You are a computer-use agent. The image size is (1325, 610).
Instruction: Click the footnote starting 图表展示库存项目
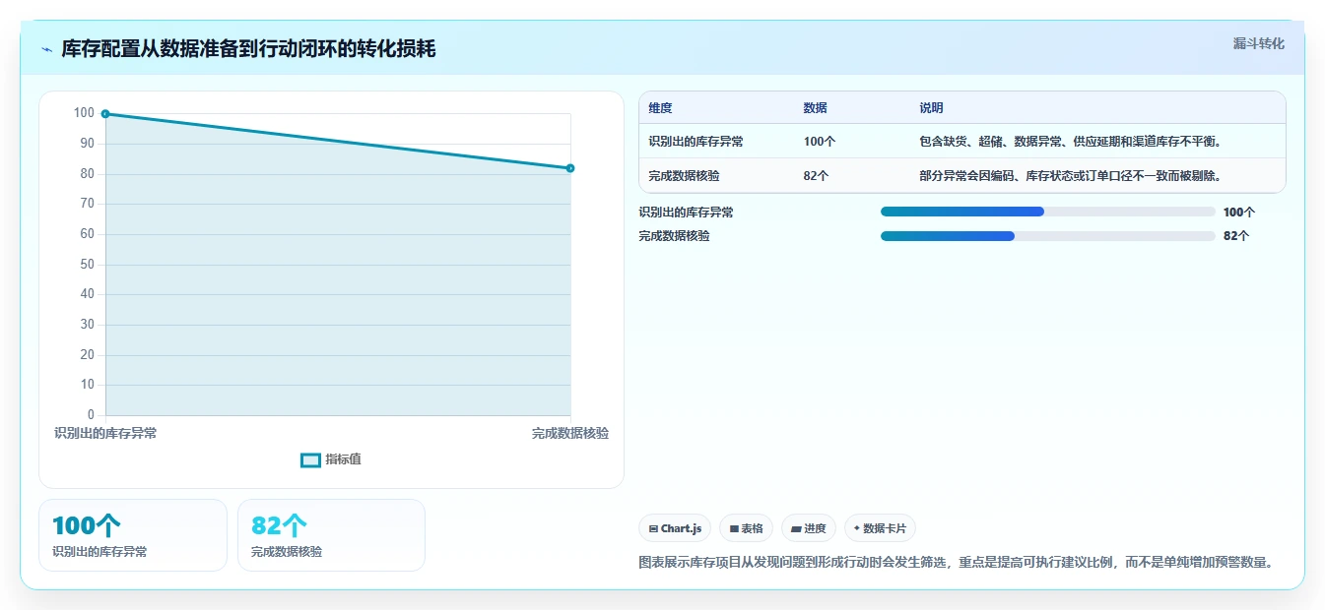957,563
